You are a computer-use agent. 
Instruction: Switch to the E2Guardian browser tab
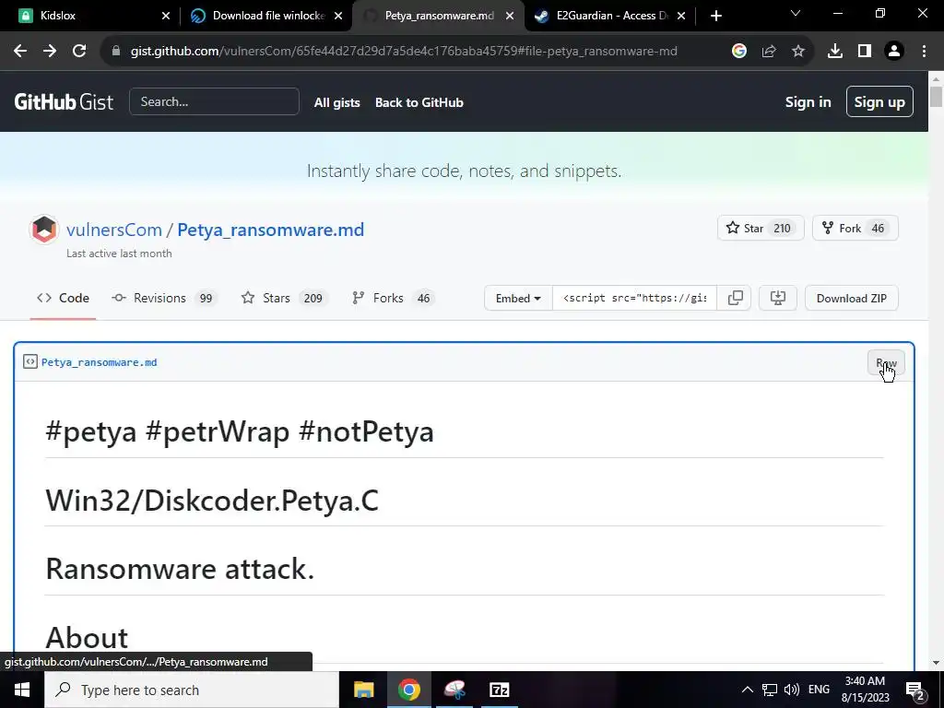tap(608, 16)
